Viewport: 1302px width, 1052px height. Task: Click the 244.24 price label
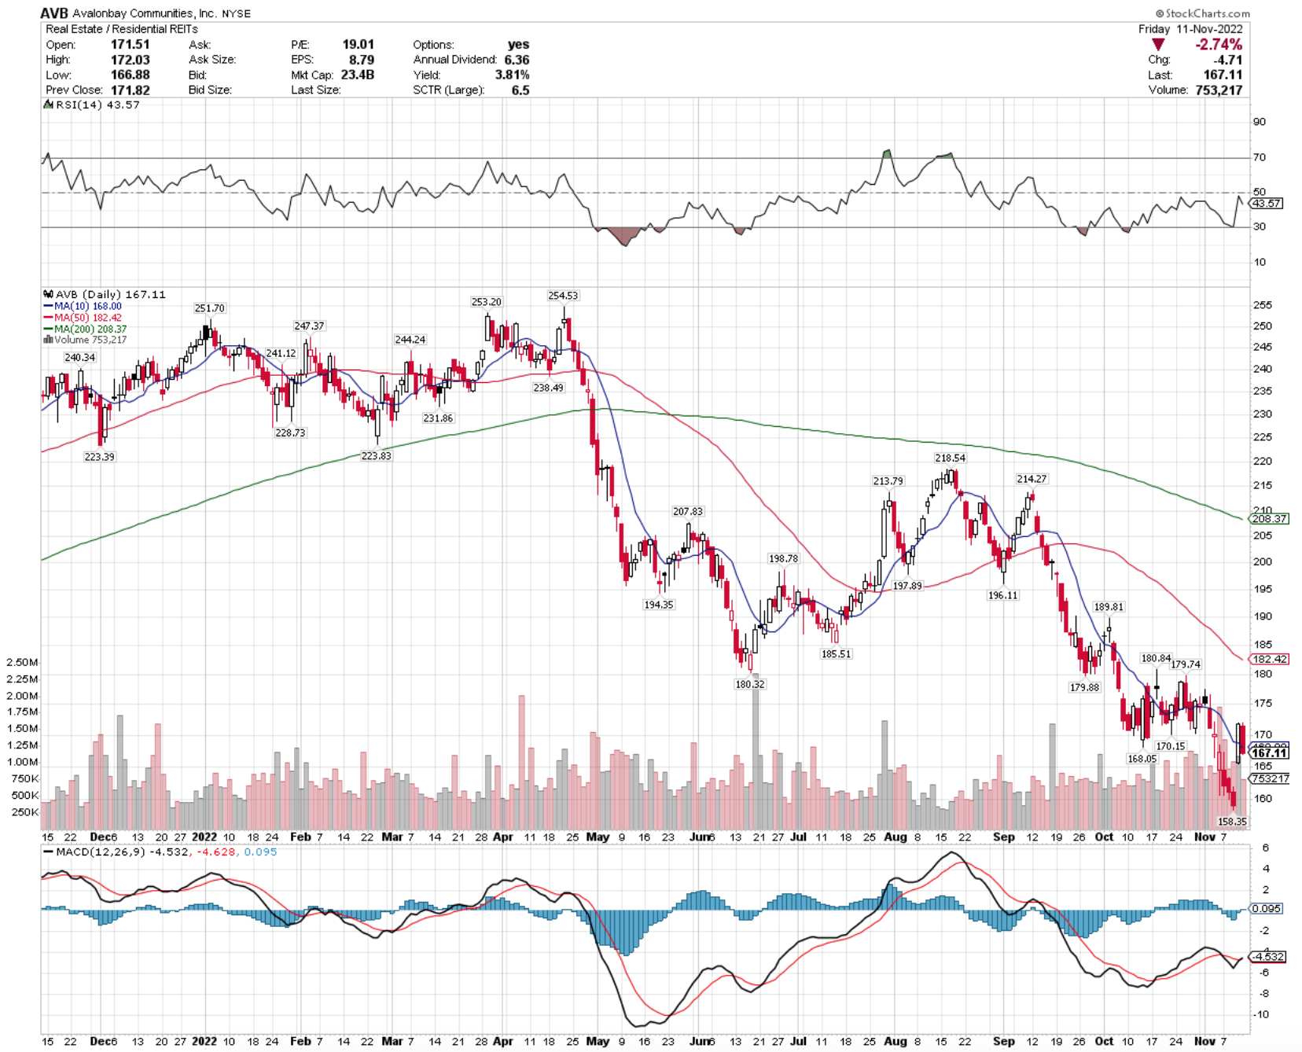(x=410, y=340)
